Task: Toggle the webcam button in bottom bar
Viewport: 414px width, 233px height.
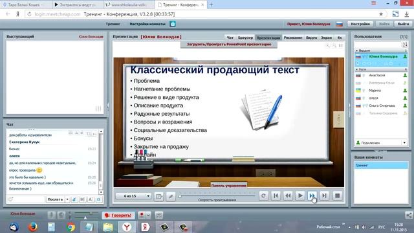Action: point(61,216)
